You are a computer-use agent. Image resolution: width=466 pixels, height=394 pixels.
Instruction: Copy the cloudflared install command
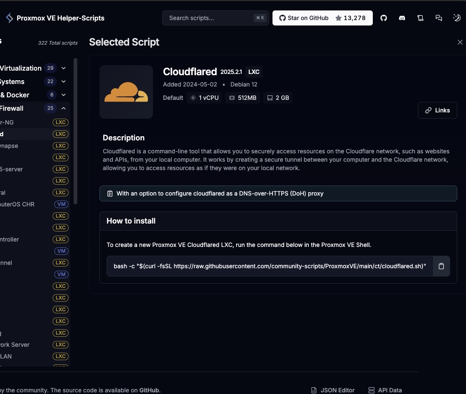441,266
